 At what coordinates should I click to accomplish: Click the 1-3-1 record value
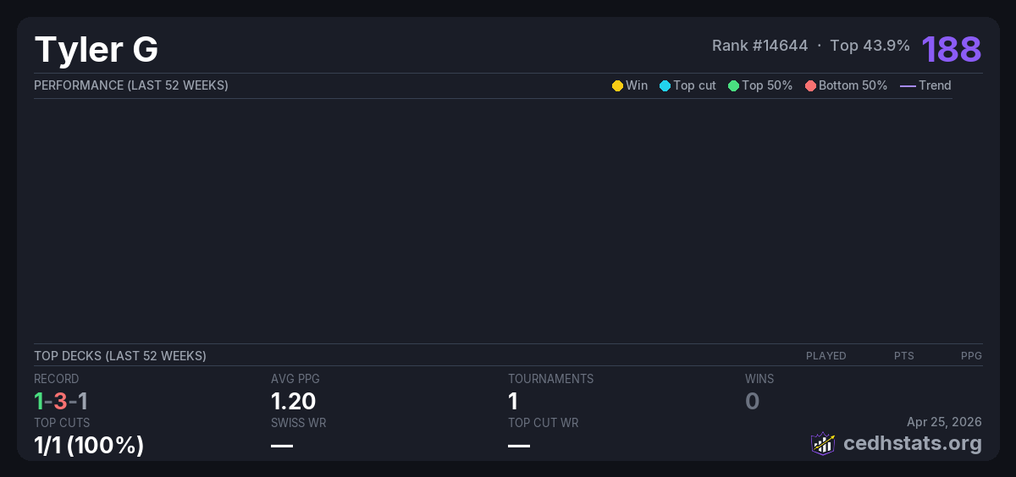click(61, 401)
